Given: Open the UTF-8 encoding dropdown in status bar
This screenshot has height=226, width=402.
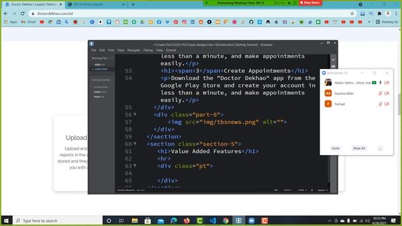Looking at the screenshot, I should (x=288, y=190).
